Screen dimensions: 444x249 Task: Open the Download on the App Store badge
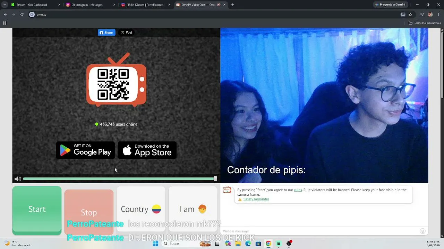click(x=147, y=150)
